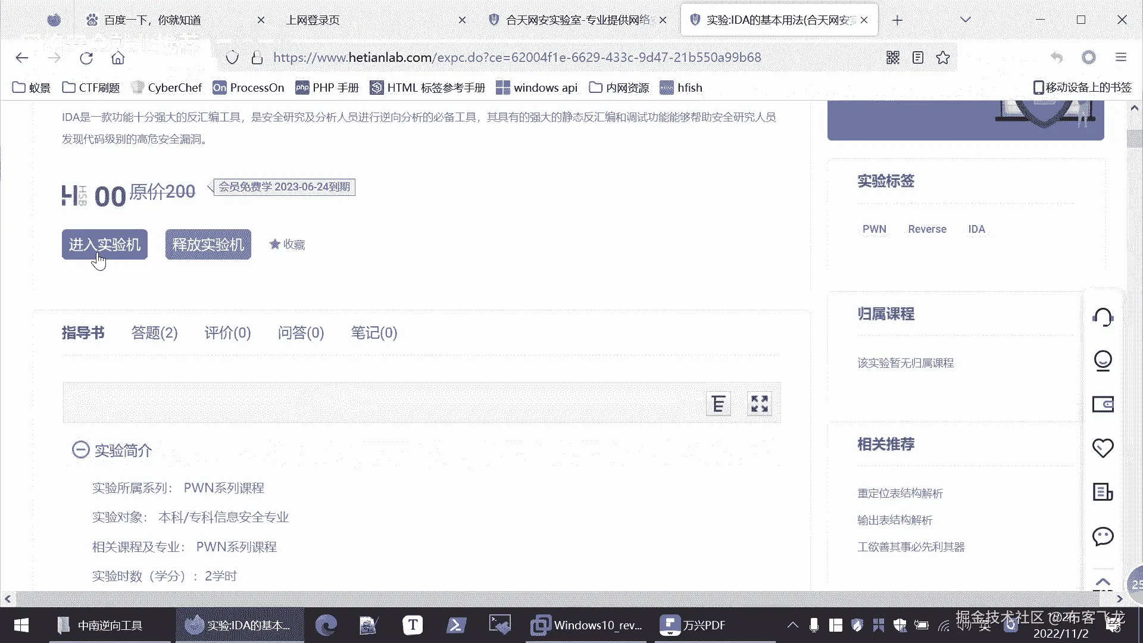
Task: Click the heart favorites icon in sidebar
Action: tap(1103, 448)
